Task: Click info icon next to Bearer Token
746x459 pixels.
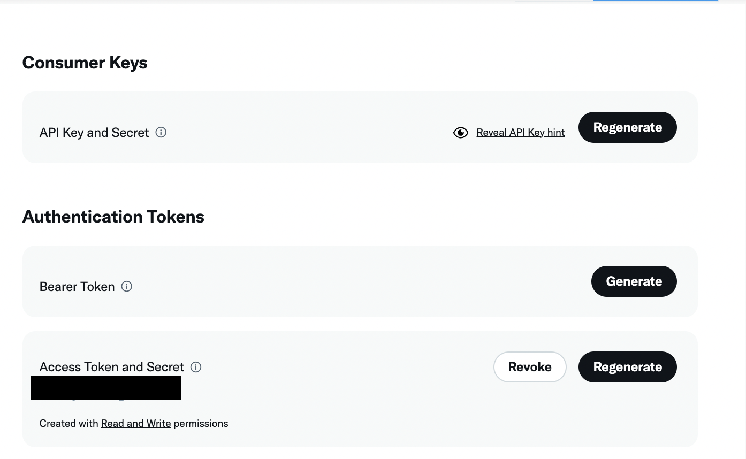Action: [127, 286]
